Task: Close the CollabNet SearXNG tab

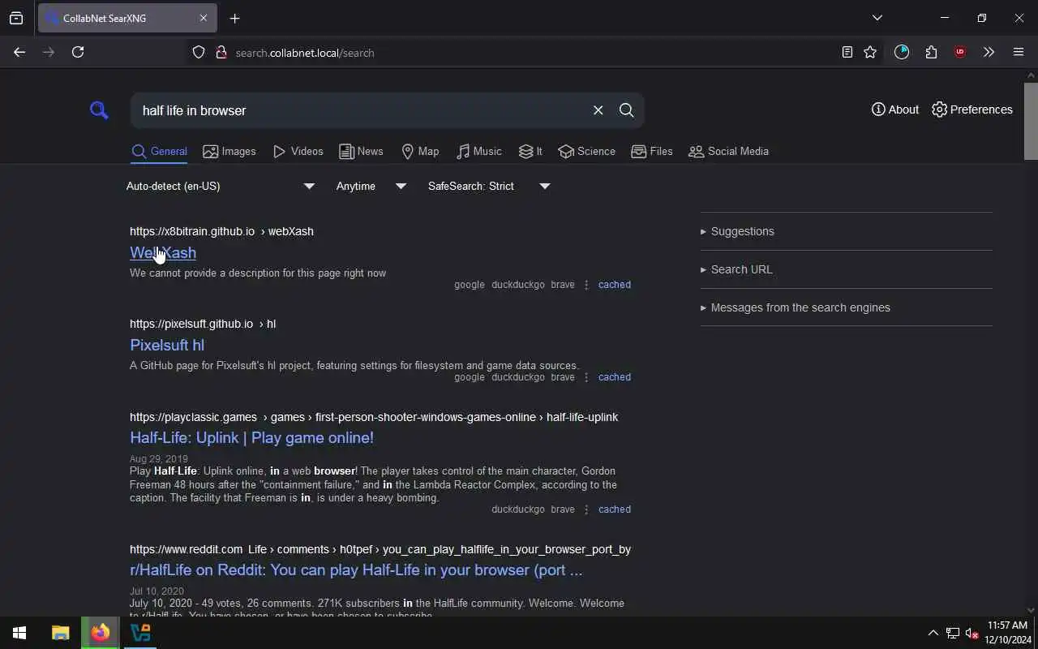Action: (x=204, y=18)
